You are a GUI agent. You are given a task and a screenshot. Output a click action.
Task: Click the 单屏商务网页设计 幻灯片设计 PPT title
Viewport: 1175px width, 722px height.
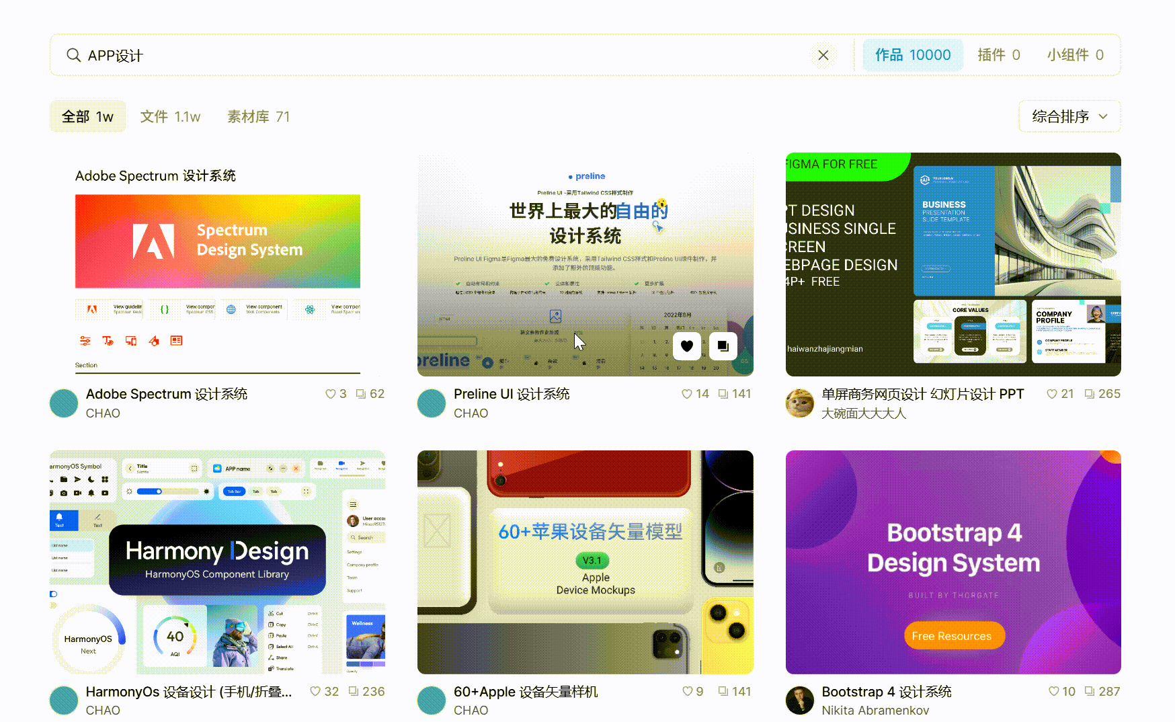pos(923,394)
